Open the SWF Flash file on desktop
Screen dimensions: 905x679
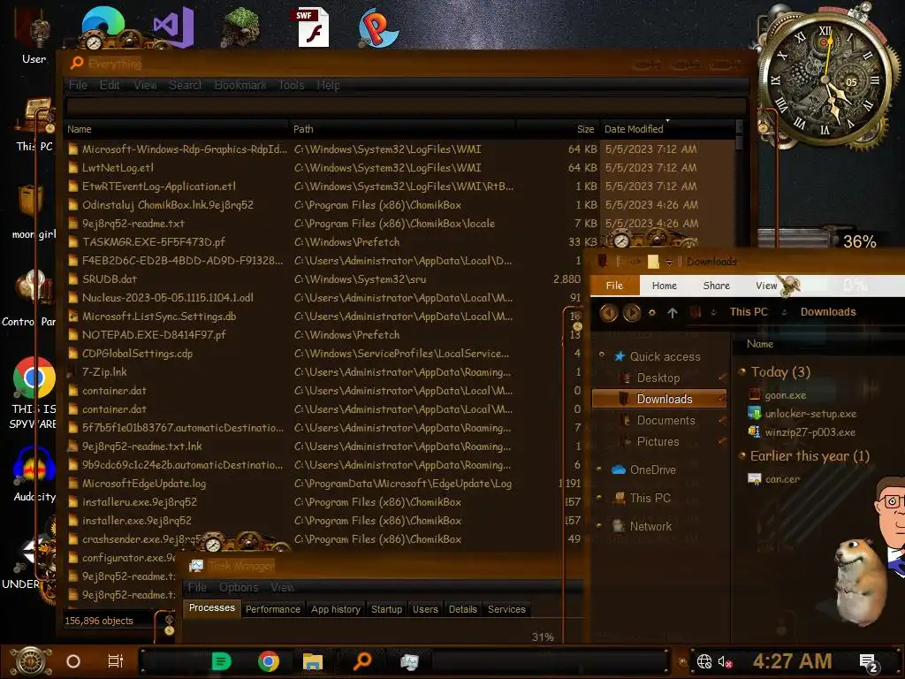click(x=312, y=27)
